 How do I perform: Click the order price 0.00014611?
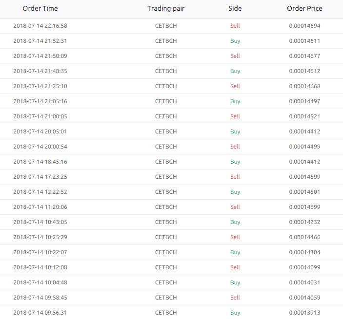point(304,41)
